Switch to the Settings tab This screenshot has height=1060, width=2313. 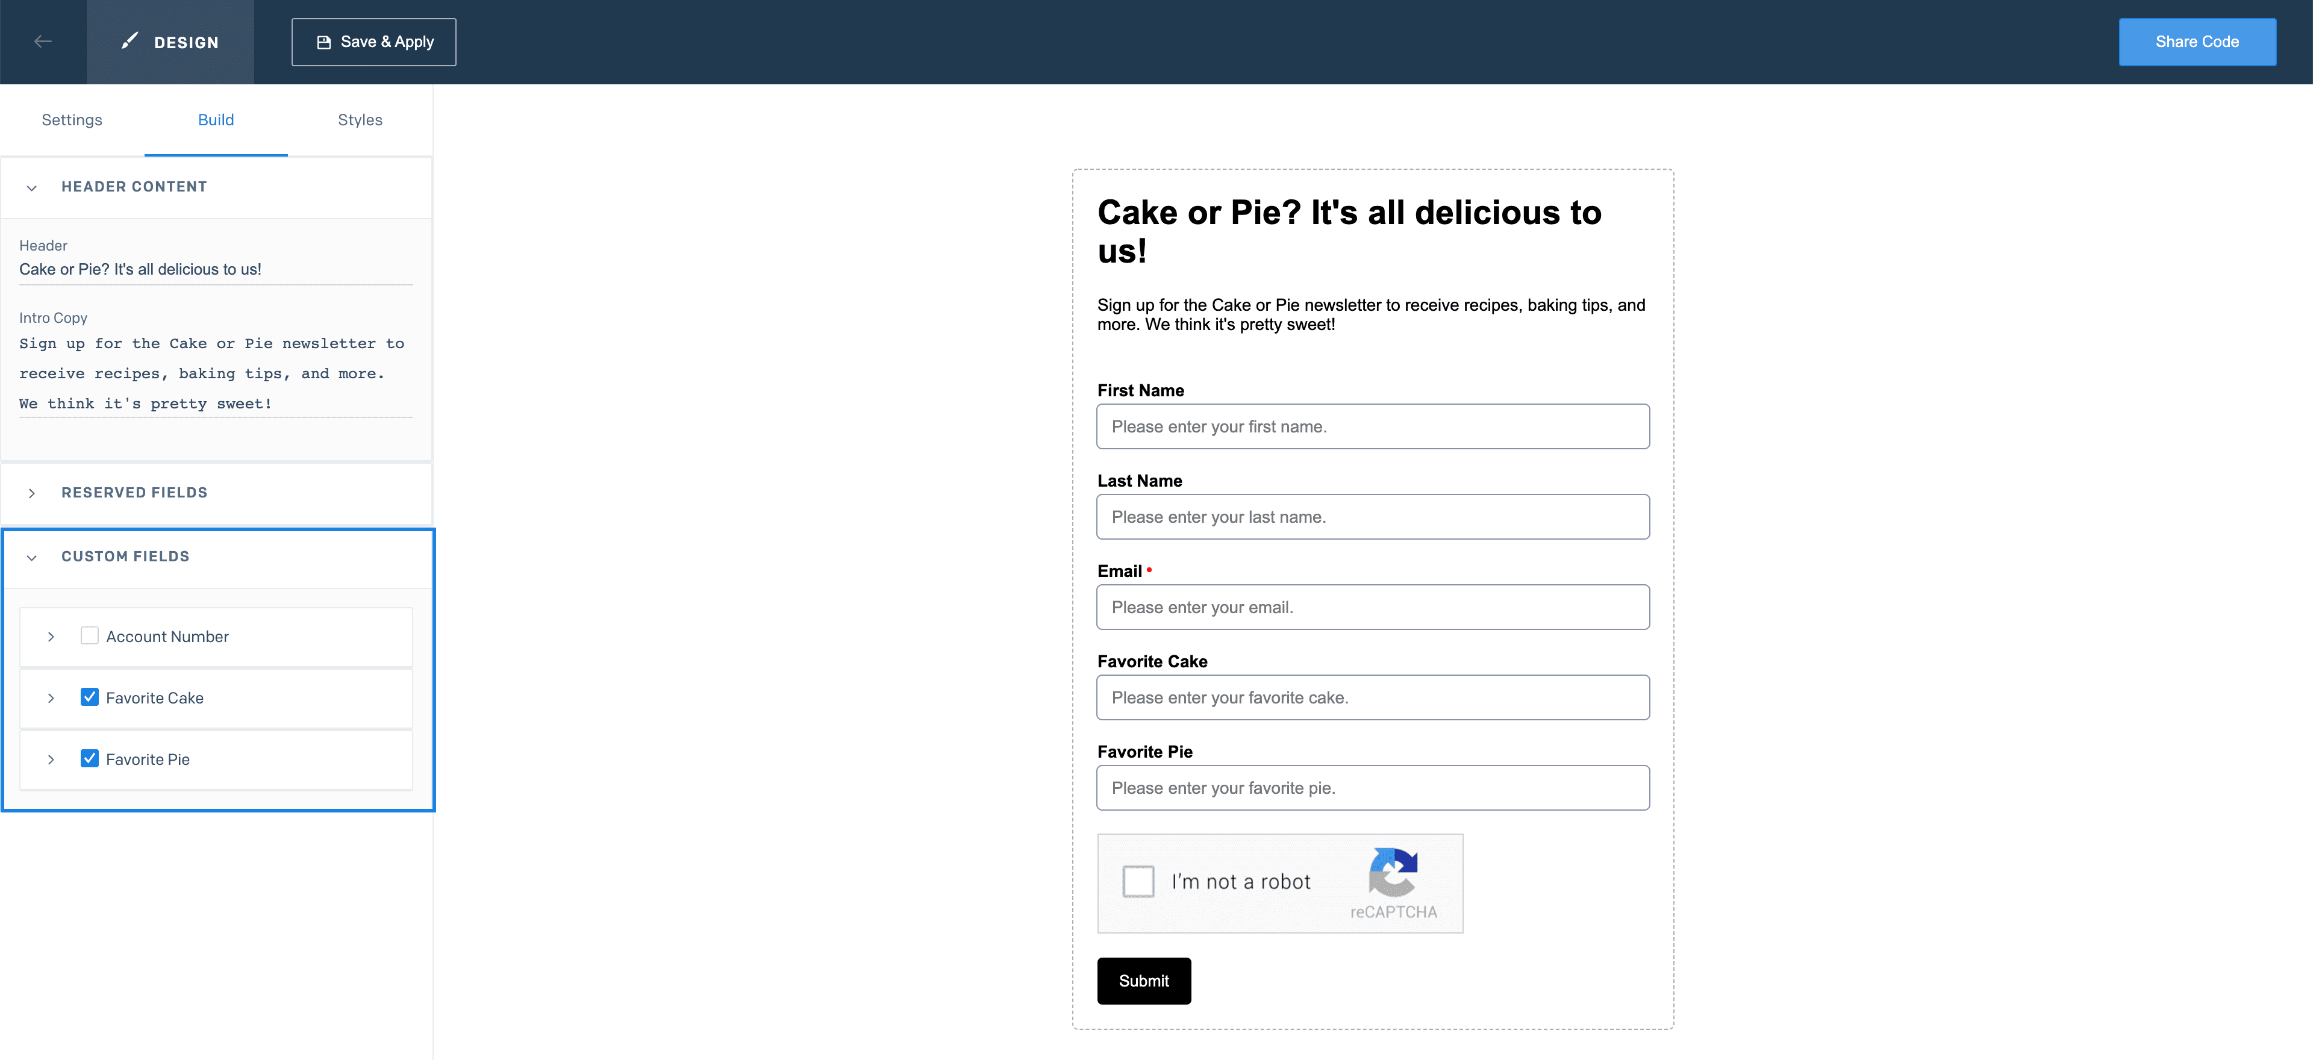coord(71,119)
